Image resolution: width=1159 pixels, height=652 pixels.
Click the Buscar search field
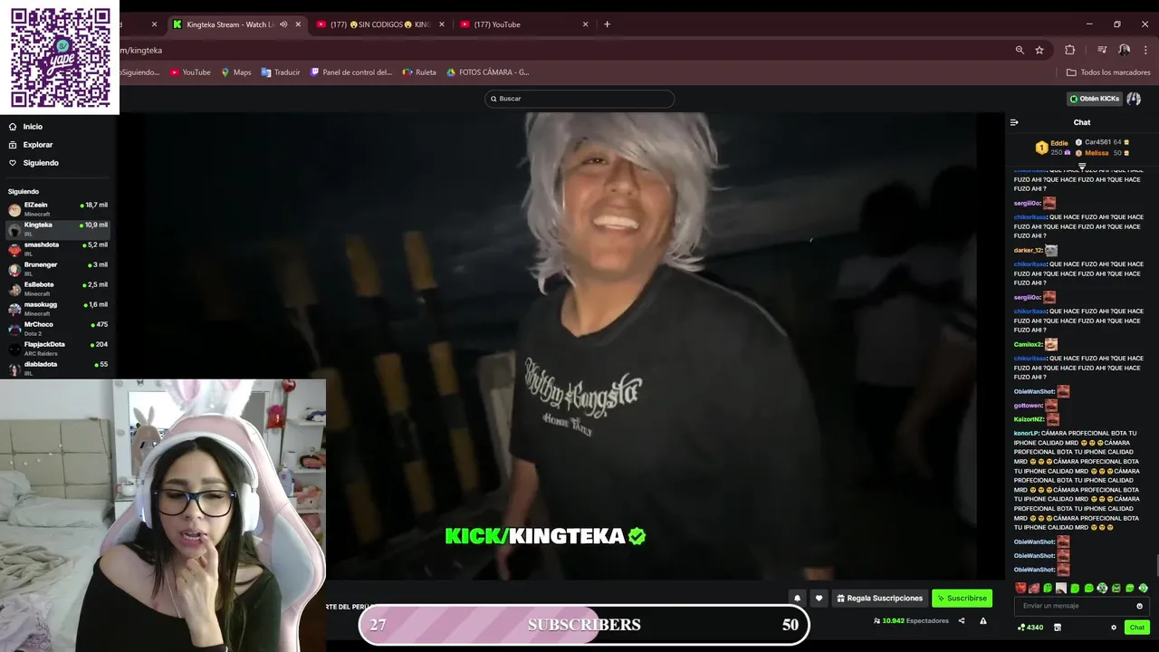tap(579, 99)
